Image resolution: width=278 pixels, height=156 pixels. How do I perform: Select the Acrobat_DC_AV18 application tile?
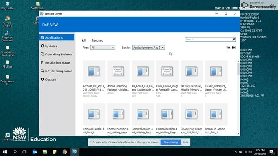[94, 79]
